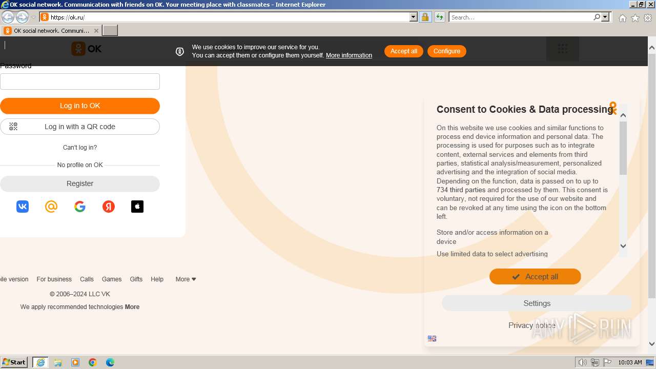
Task: Click the browser Forward arrow
Action: pyautogui.click(x=22, y=17)
